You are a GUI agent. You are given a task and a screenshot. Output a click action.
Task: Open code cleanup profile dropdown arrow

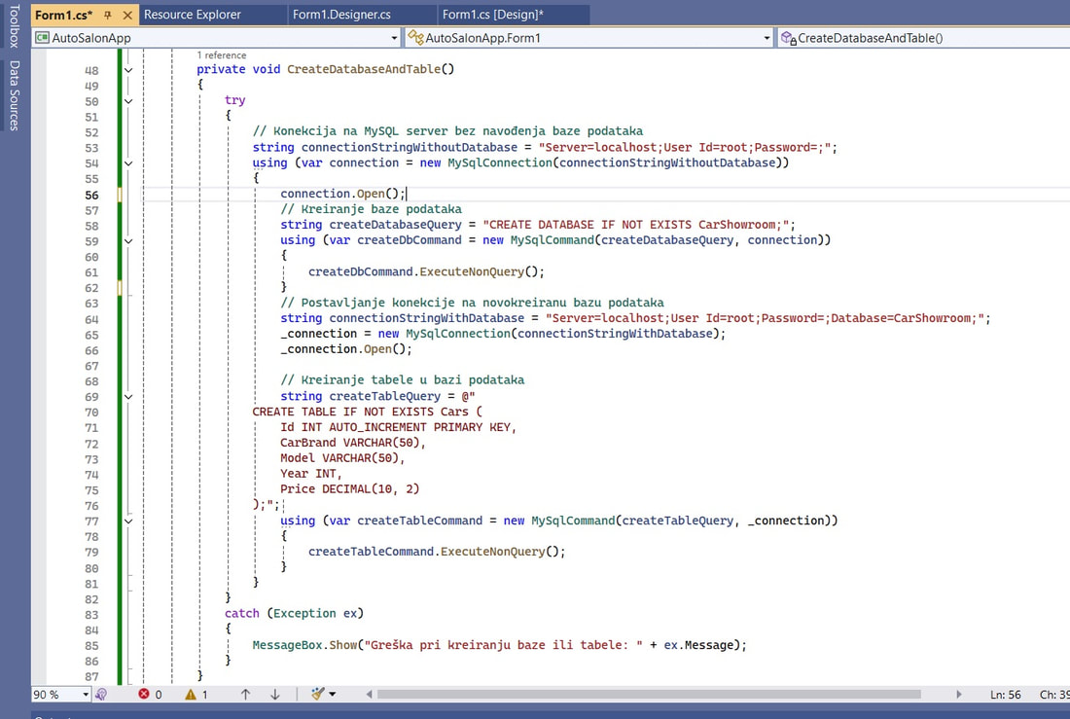[333, 695]
